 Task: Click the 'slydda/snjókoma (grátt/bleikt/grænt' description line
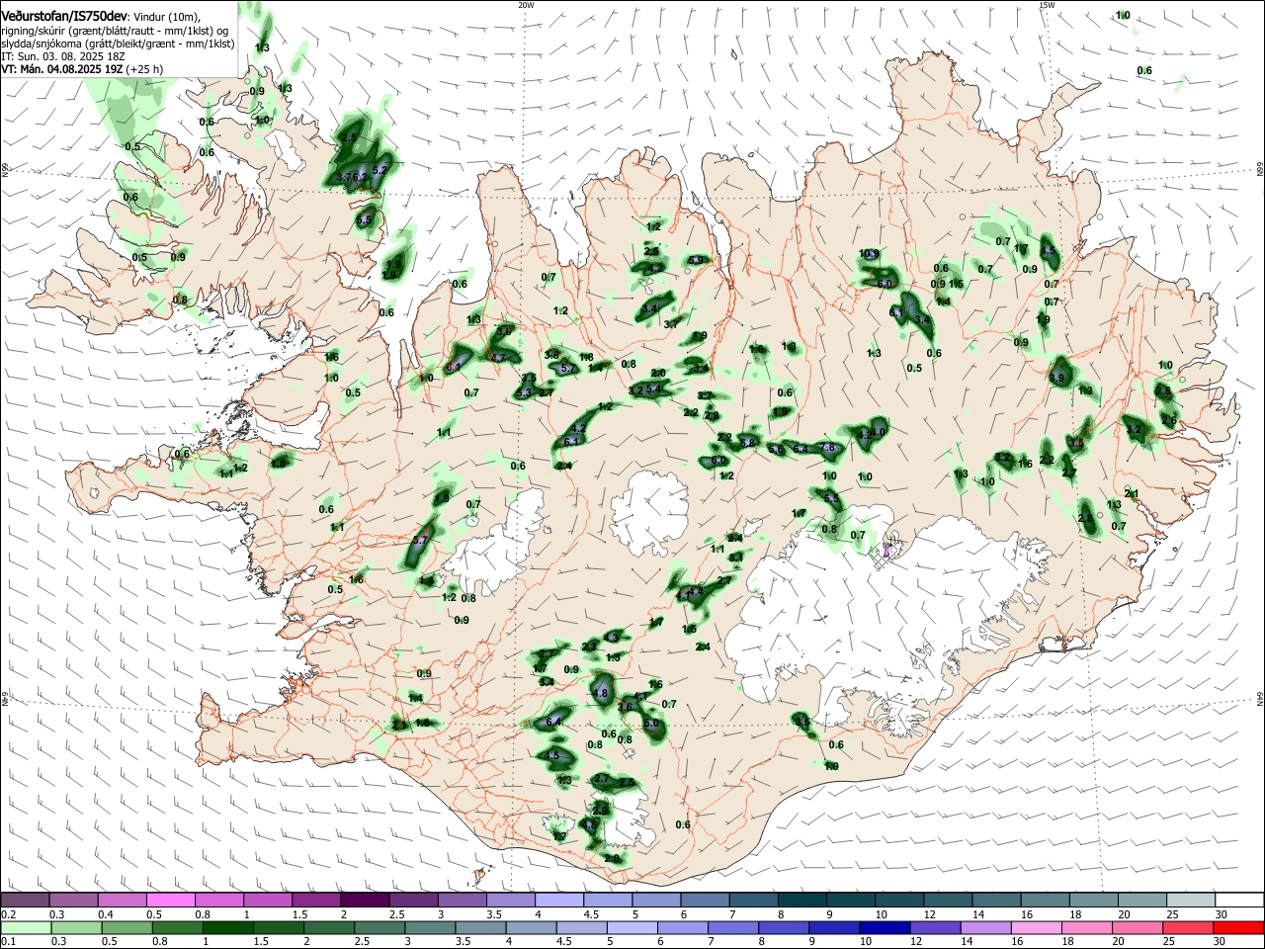click(118, 43)
